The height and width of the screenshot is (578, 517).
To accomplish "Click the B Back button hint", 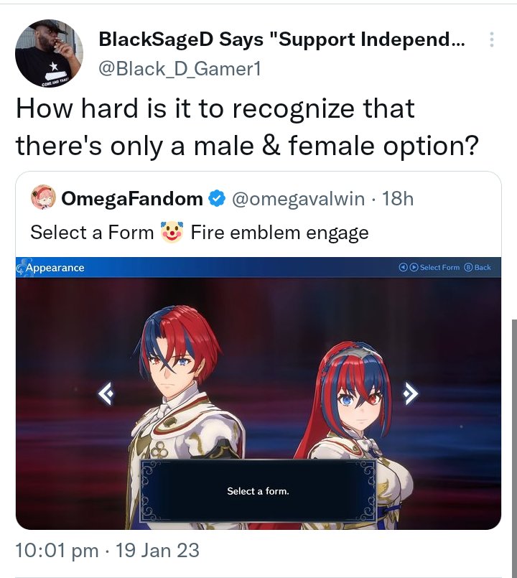I will tap(478, 267).
